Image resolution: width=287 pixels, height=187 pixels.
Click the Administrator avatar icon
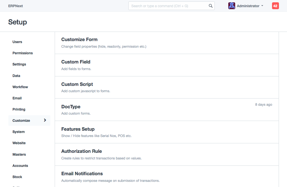231,6
